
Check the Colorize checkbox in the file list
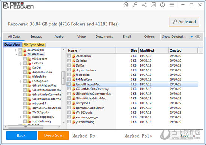[69, 61]
